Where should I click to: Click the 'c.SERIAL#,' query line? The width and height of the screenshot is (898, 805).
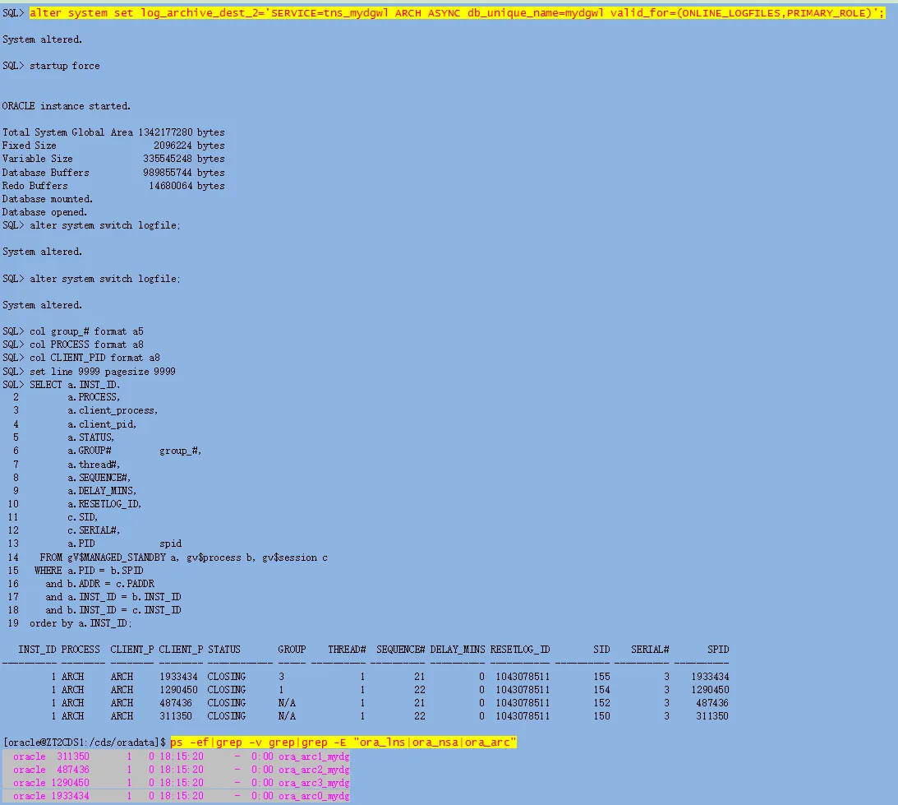(94, 530)
